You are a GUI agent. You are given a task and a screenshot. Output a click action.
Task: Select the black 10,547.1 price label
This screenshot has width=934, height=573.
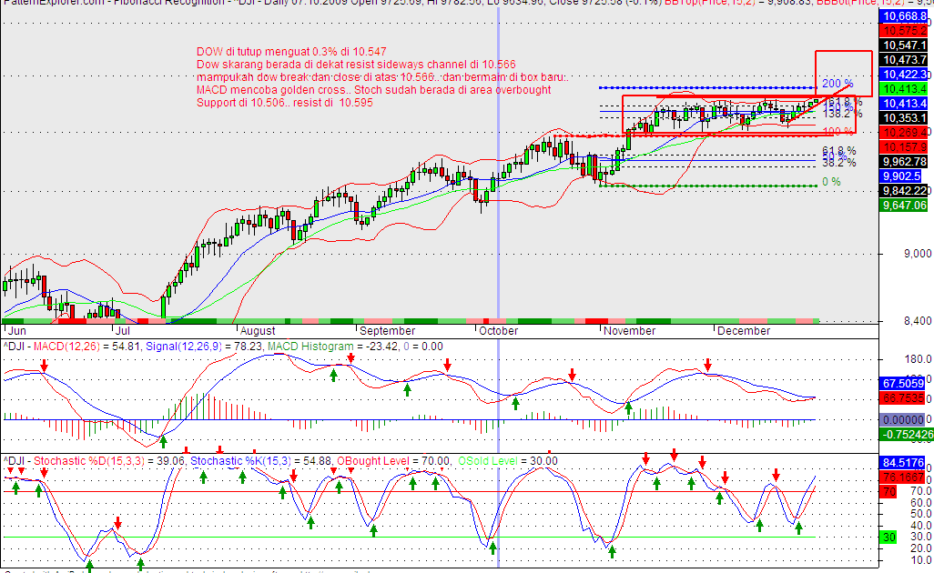tap(904, 45)
